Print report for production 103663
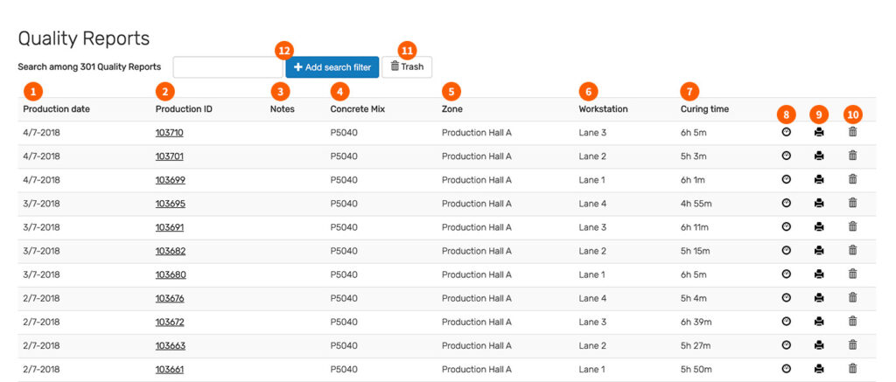The width and height of the screenshot is (896, 382). (x=819, y=345)
